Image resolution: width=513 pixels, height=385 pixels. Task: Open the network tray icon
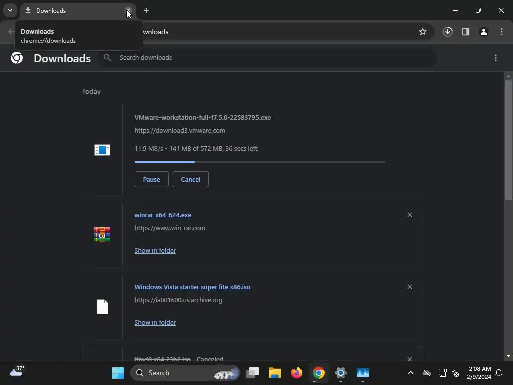click(x=442, y=373)
